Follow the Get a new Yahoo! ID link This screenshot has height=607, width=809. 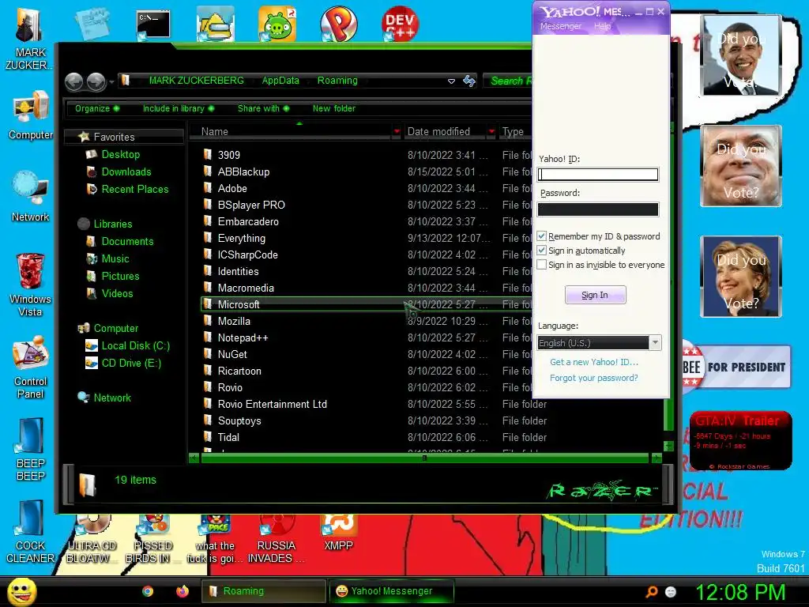tap(594, 362)
